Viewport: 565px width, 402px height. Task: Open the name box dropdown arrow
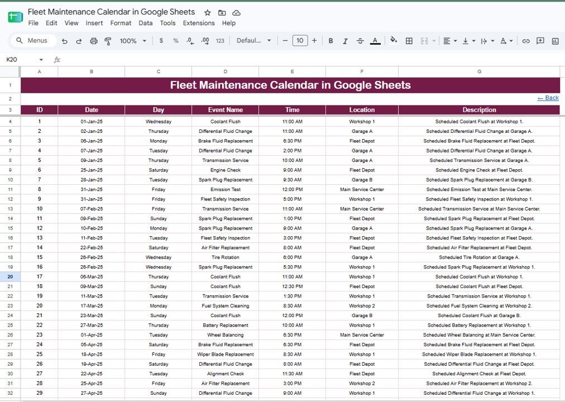click(41, 59)
